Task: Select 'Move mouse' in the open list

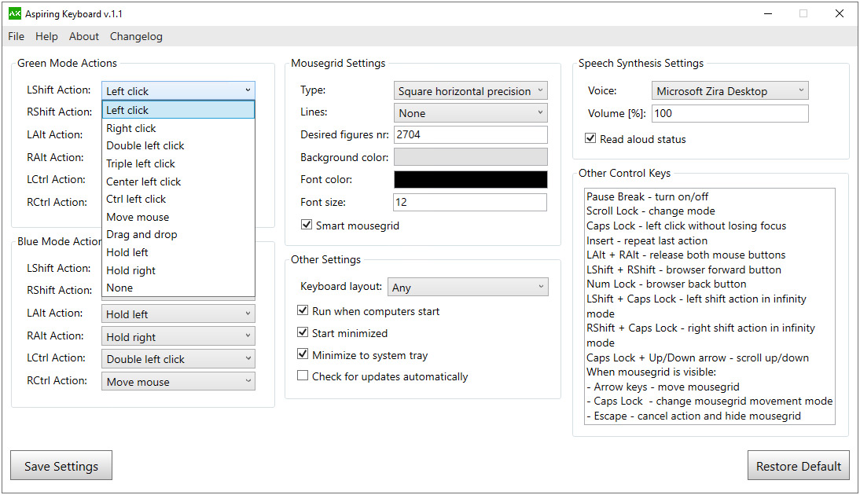Action: (178, 217)
